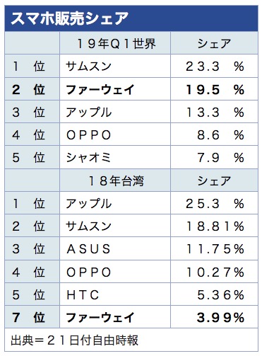Select the OPPO 10.27% Taiwan share

tap(214, 272)
